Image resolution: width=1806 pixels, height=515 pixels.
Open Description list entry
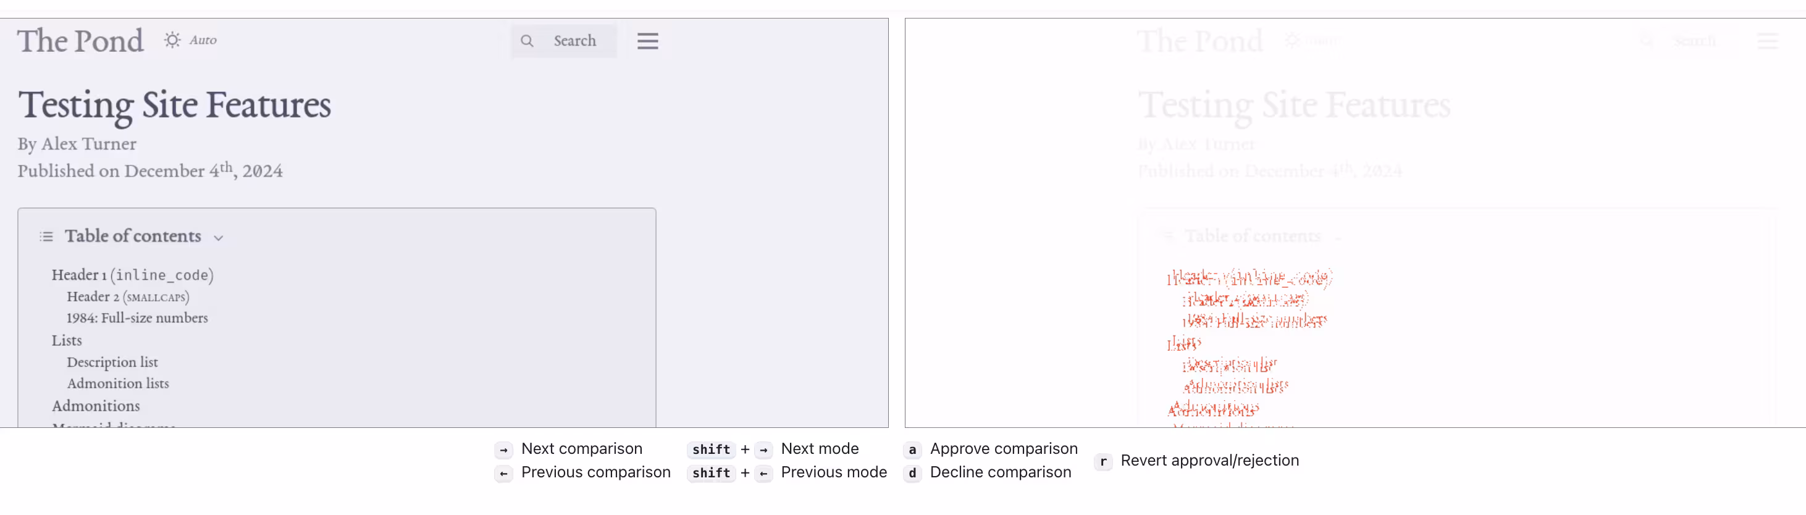112,362
